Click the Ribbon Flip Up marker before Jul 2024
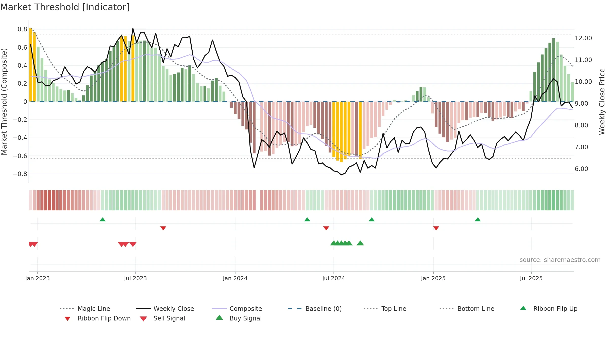609x342 pixels. point(307,219)
